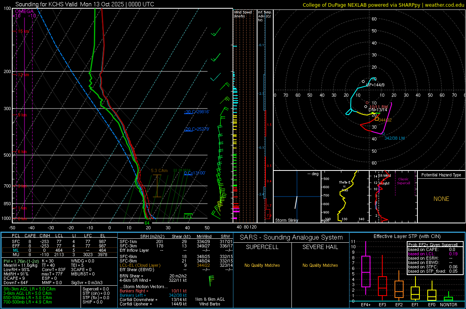Click the 'Sfc-3km AGL LR = 5.0 C/km' line
466x309 pixels.
30,289
